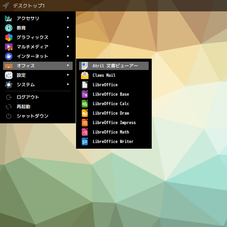Click the アクセサリ category icon
Image resolution: width=227 pixels, height=227 pixels.
tap(9, 19)
